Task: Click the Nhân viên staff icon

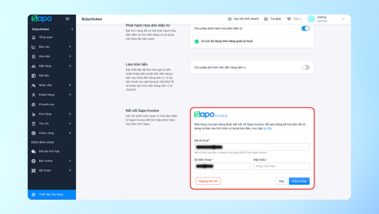Action: [33, 85]
